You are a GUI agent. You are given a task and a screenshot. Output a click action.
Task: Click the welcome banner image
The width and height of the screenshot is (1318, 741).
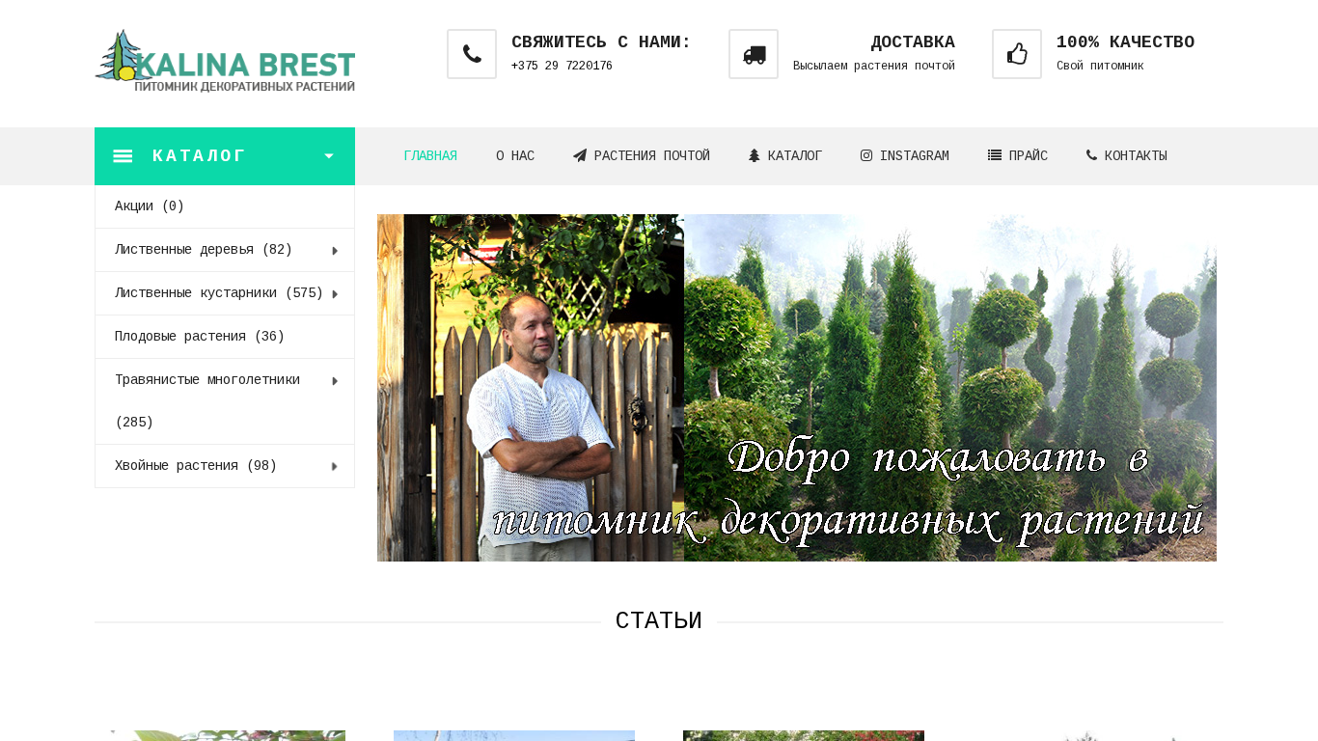[x=797, y=388]
